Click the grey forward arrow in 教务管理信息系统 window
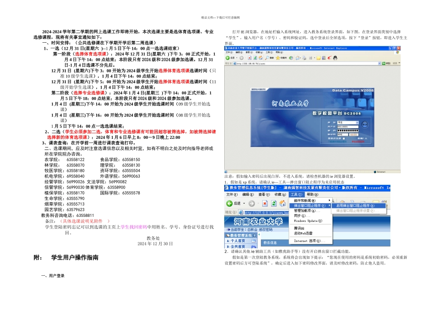The height and width of the screenshot is (312, 441). 252,203
